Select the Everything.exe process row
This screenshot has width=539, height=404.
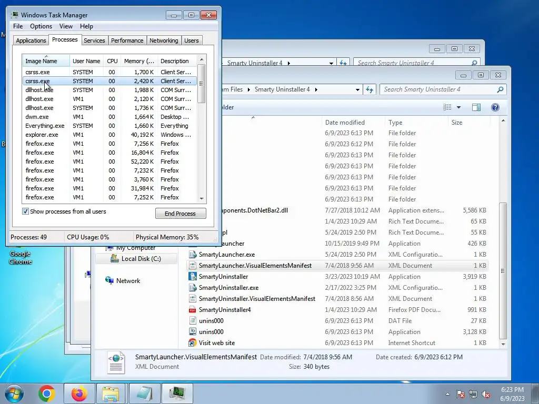tap(109, 126)
